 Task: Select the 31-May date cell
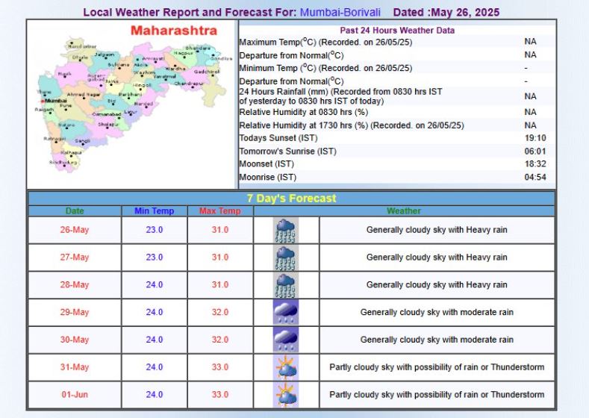point(75,367)
